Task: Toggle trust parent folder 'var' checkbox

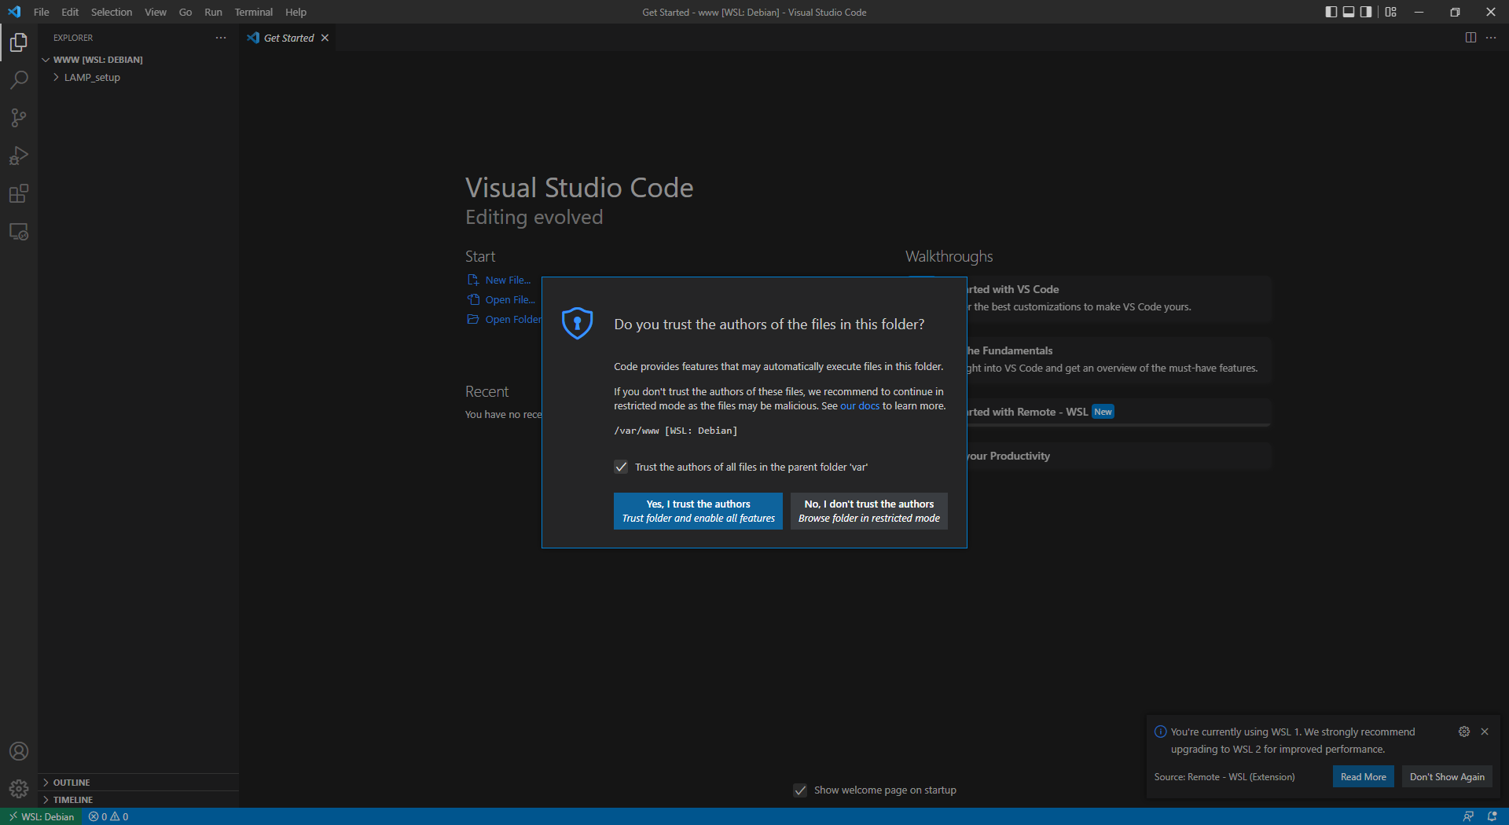Action: (621, 467)
